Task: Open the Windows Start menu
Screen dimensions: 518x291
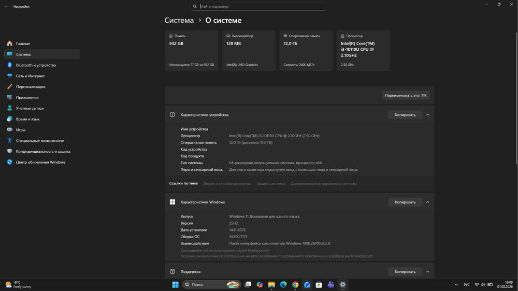Action: [x=176, y=285]
